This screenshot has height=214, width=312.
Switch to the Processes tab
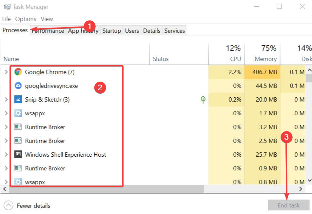click(15, 30)
